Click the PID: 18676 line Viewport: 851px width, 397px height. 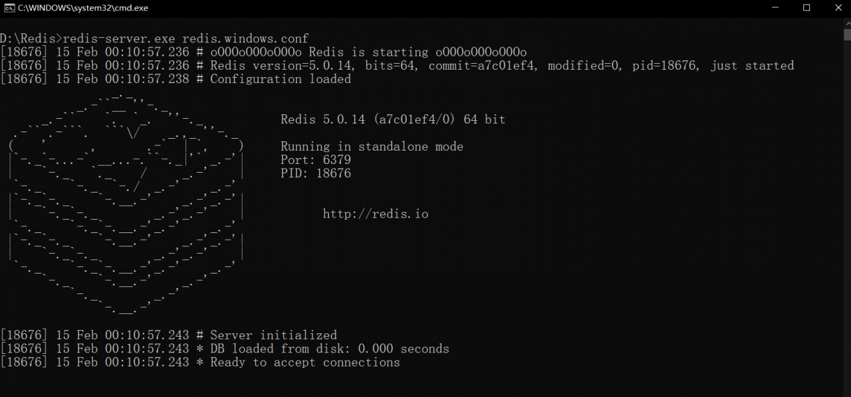point(316,173)
